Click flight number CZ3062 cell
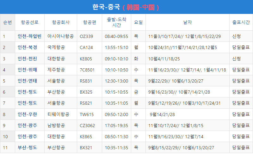The height and width of the screenshot is (154, 253). (x=87, y=125)
